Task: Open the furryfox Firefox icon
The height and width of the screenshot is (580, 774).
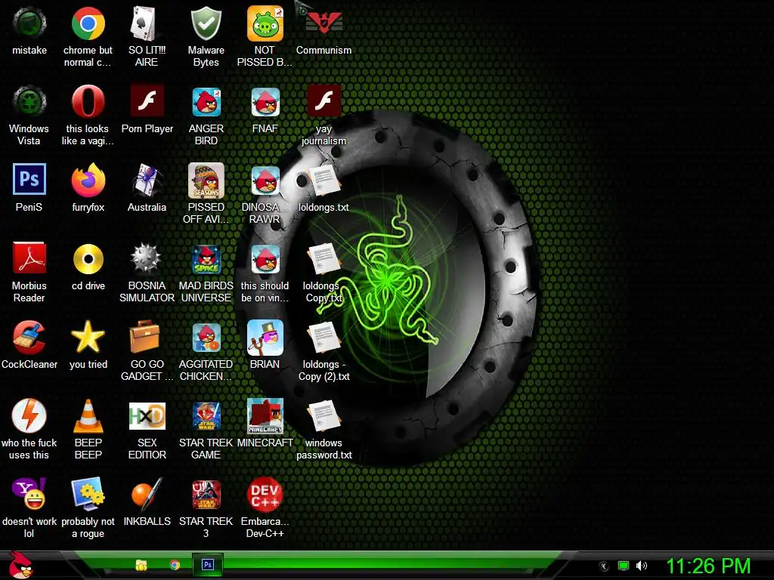Action: [88, 180]
